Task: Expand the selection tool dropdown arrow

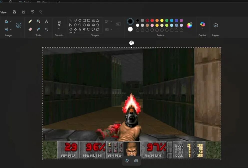Action: click(11, 21)
